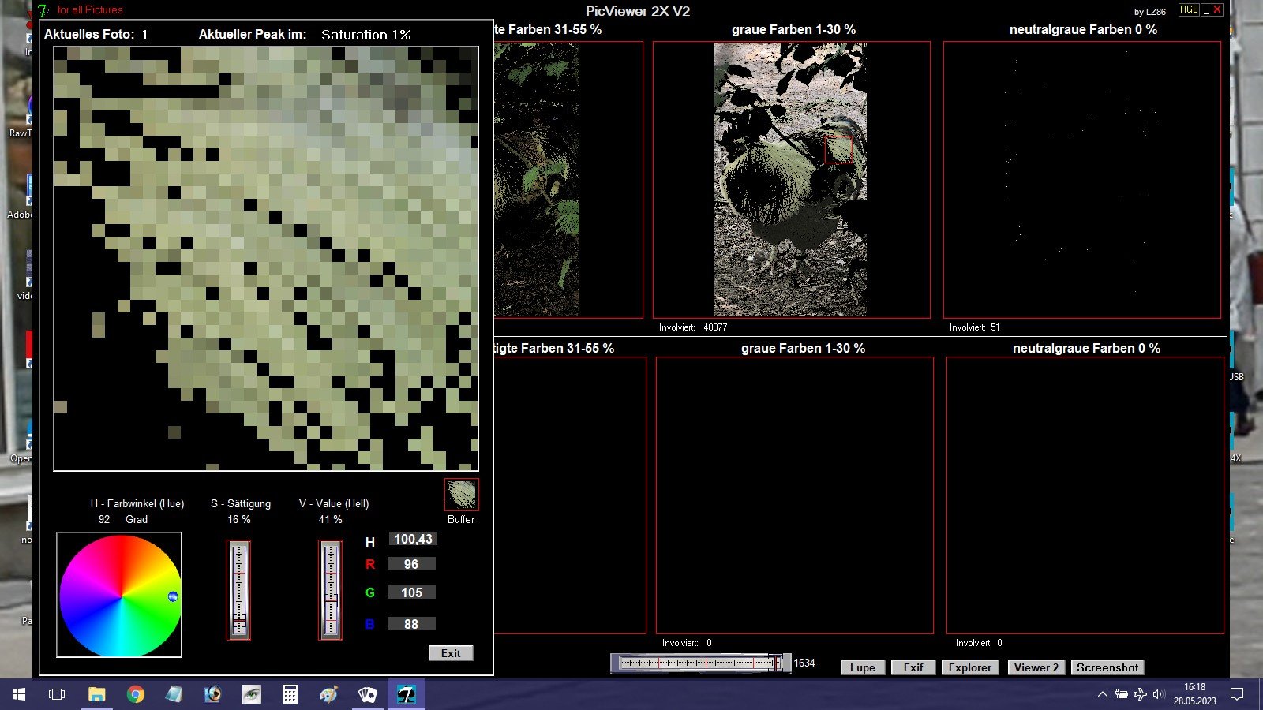
Task: Switch to Viewer 2
Action: pos(1036,667)
